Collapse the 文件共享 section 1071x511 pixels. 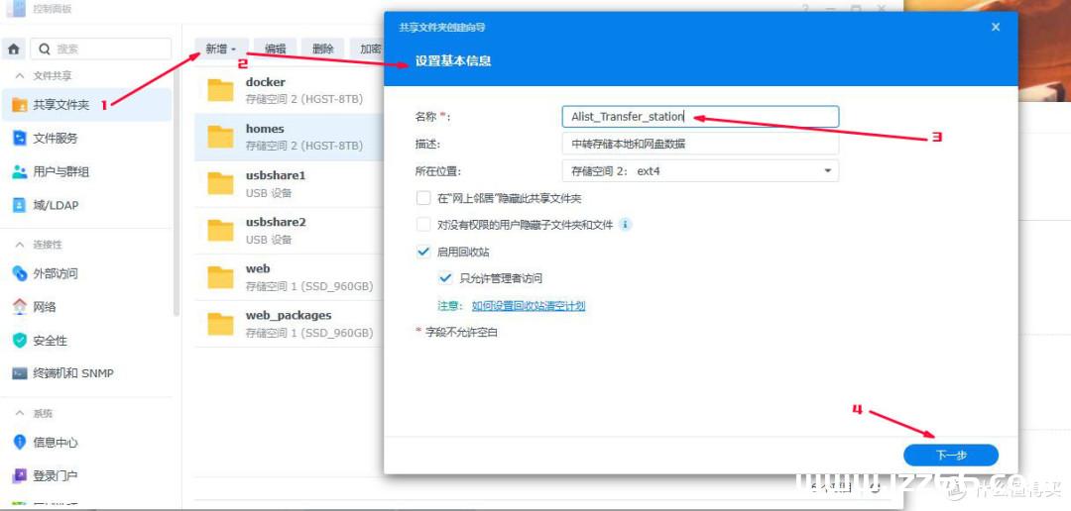[x=20, y=75]
